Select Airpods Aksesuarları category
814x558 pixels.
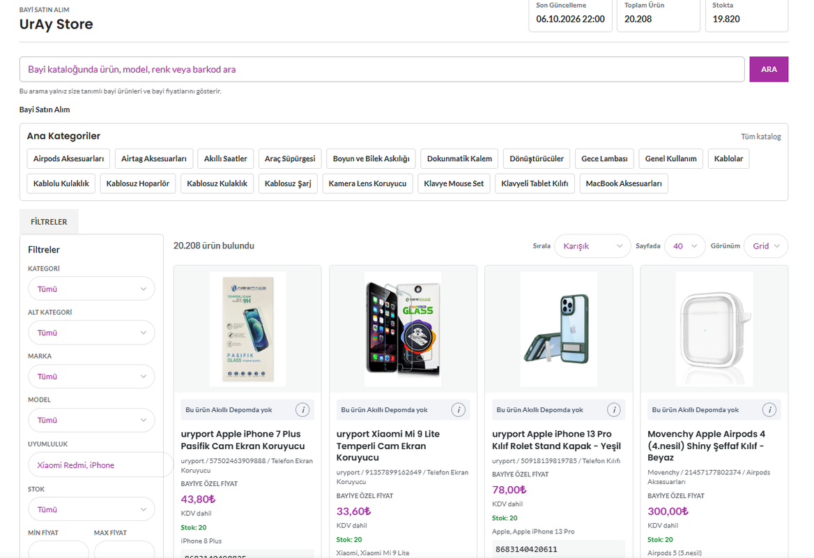pos(68,158)
